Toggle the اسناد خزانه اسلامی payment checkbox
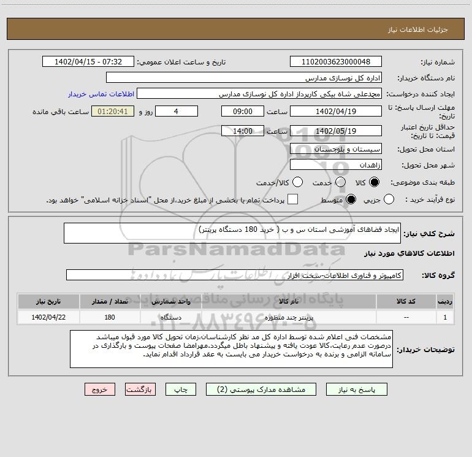 point(292,199)
